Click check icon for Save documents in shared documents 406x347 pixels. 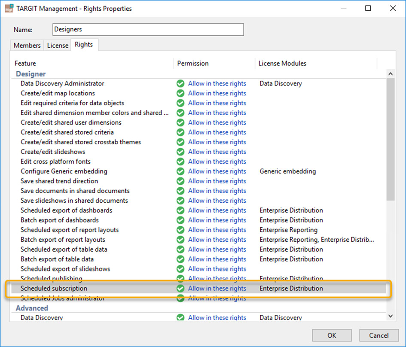[180, 191]
